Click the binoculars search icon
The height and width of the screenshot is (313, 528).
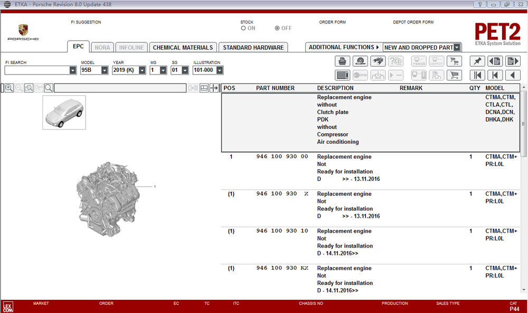point(378,61)
